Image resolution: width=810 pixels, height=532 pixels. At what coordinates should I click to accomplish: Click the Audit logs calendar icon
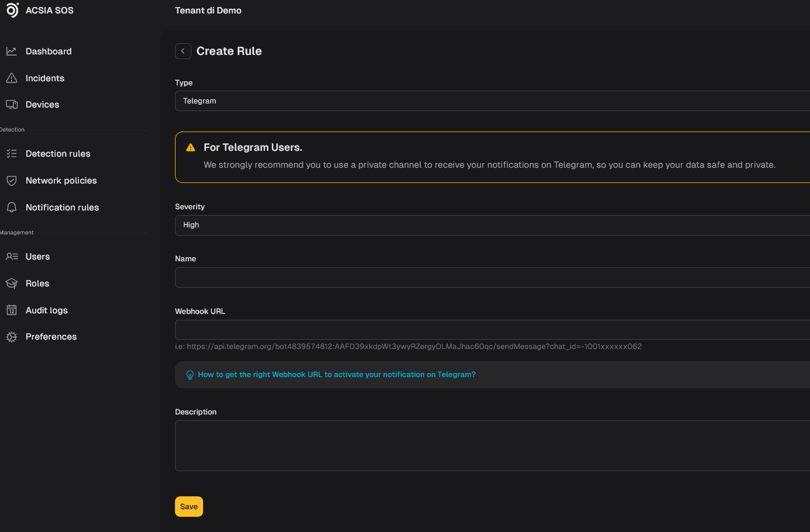pos(12,310)
